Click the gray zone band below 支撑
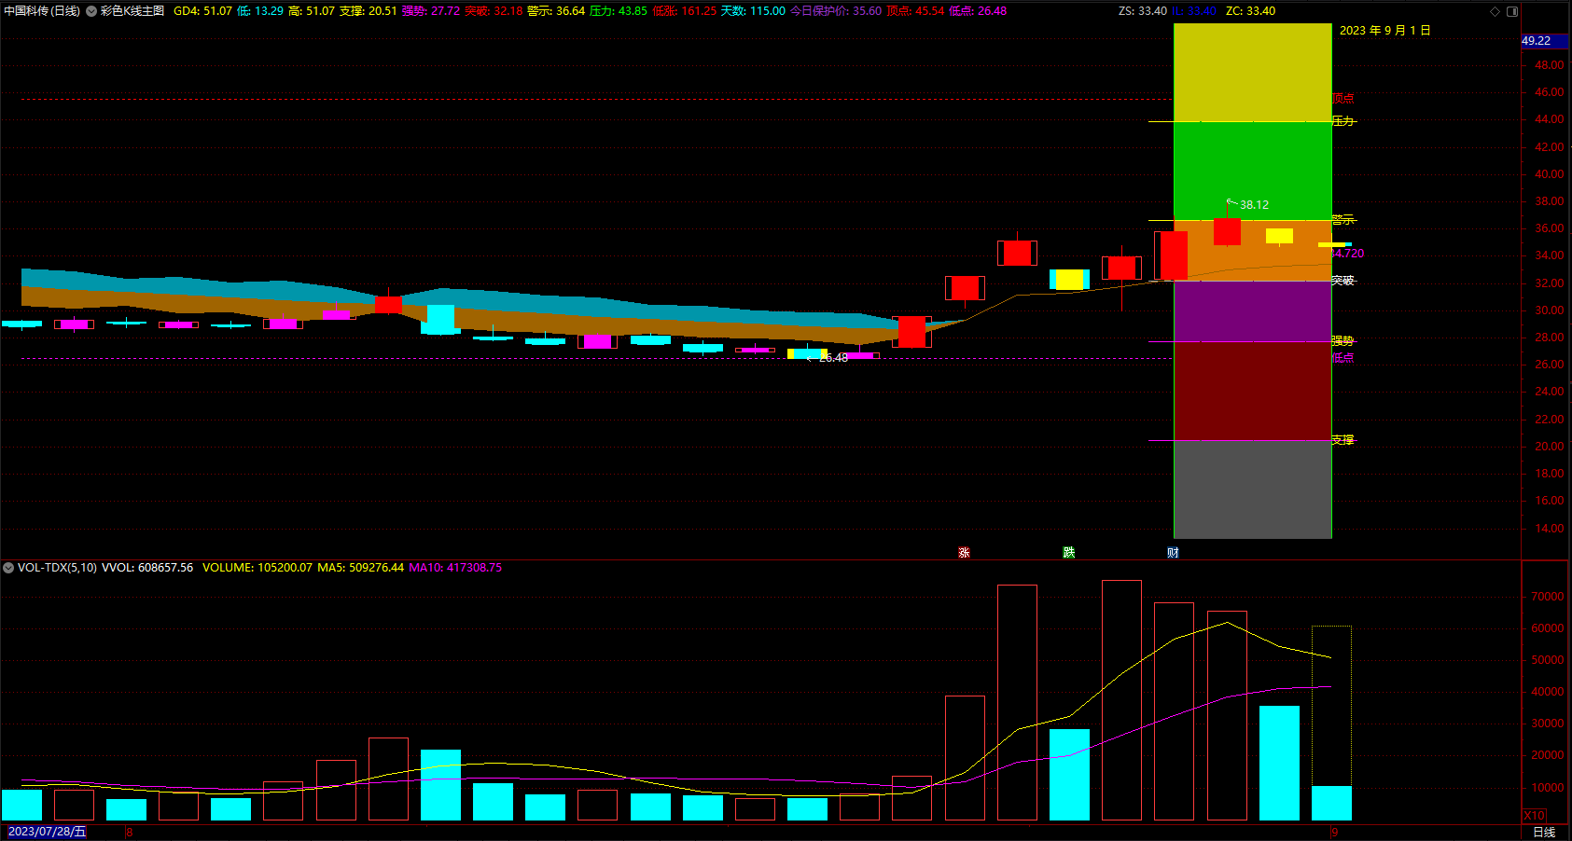Screen dimensions: 1572x841 [x=1252, y=489]
